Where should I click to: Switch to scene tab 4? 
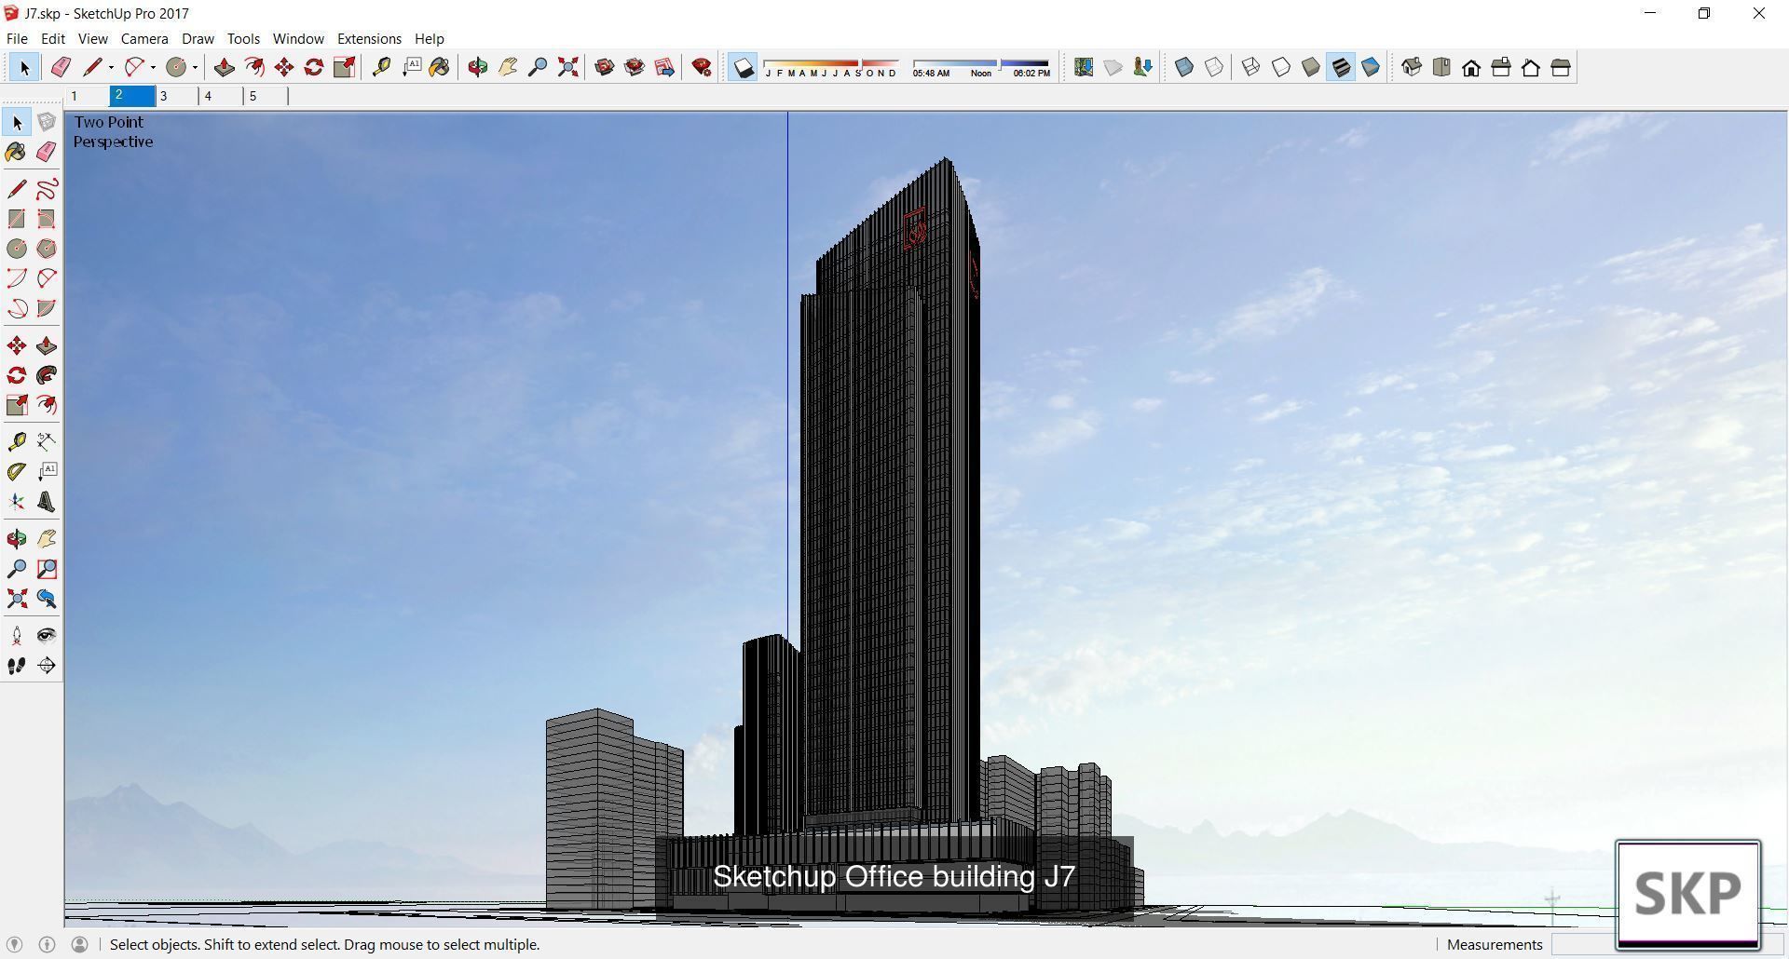tap(221, 96)
